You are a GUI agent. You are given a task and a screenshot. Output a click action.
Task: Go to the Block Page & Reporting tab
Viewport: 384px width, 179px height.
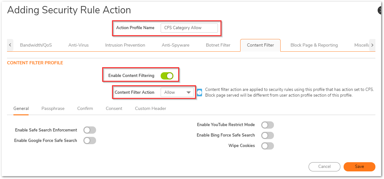[x=314, y=45]
